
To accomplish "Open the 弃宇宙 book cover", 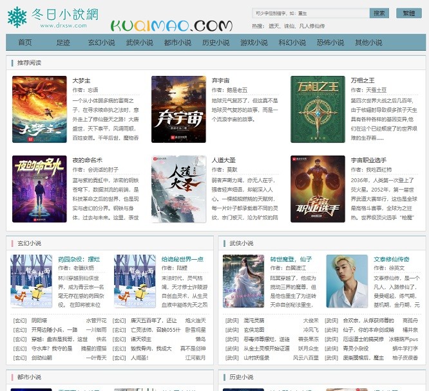I will pyautogui.click(x=178, y=109).
